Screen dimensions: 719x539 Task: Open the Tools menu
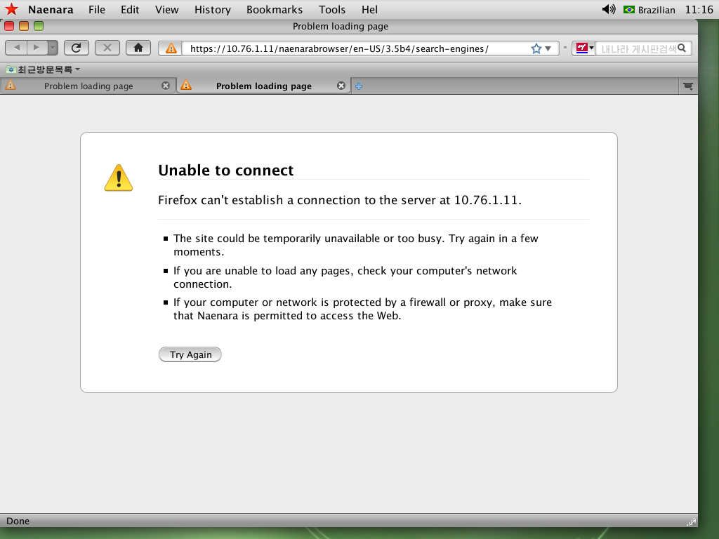(332, 10)
